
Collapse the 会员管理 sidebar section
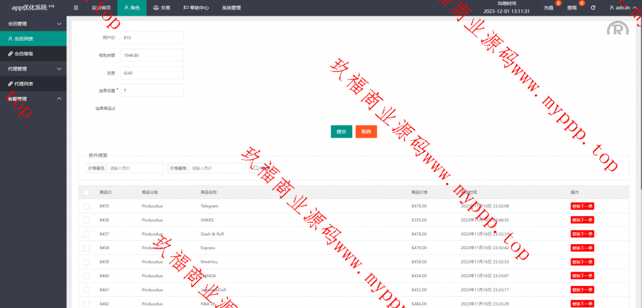pos(33,24)
